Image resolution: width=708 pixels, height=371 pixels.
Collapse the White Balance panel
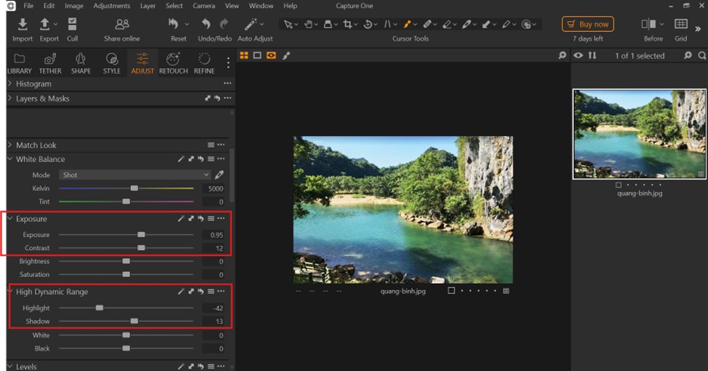click(10, 159)
